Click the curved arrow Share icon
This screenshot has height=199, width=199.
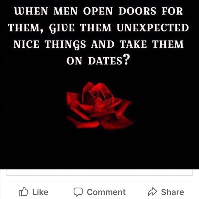tap(153, 192)
